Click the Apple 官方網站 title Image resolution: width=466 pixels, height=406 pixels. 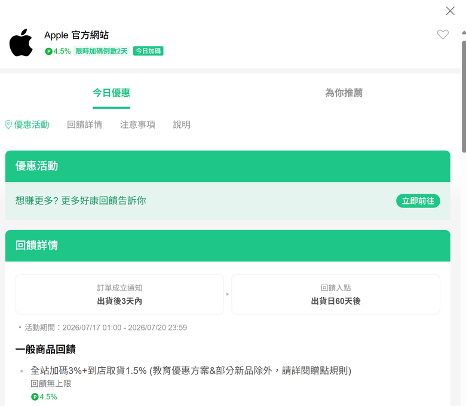tap(76, 35)
